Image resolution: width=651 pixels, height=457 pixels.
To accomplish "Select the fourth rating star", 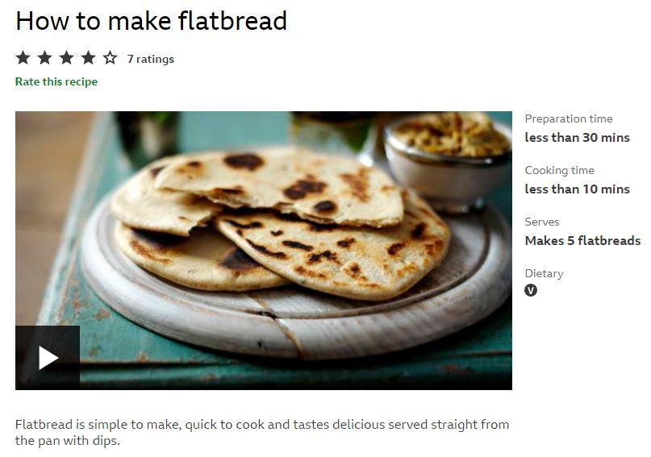I will (x=88, y=58).
